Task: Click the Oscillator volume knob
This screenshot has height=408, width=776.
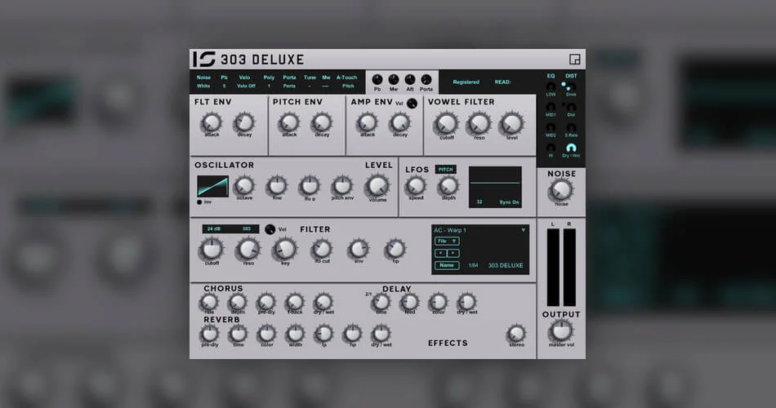Action: click(x=377, y=186)
